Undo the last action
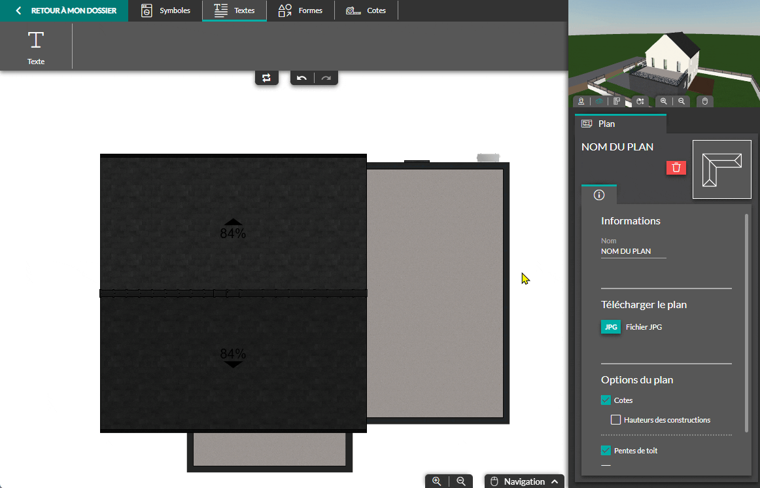This screenshot has width=760, height=488. 302,78
